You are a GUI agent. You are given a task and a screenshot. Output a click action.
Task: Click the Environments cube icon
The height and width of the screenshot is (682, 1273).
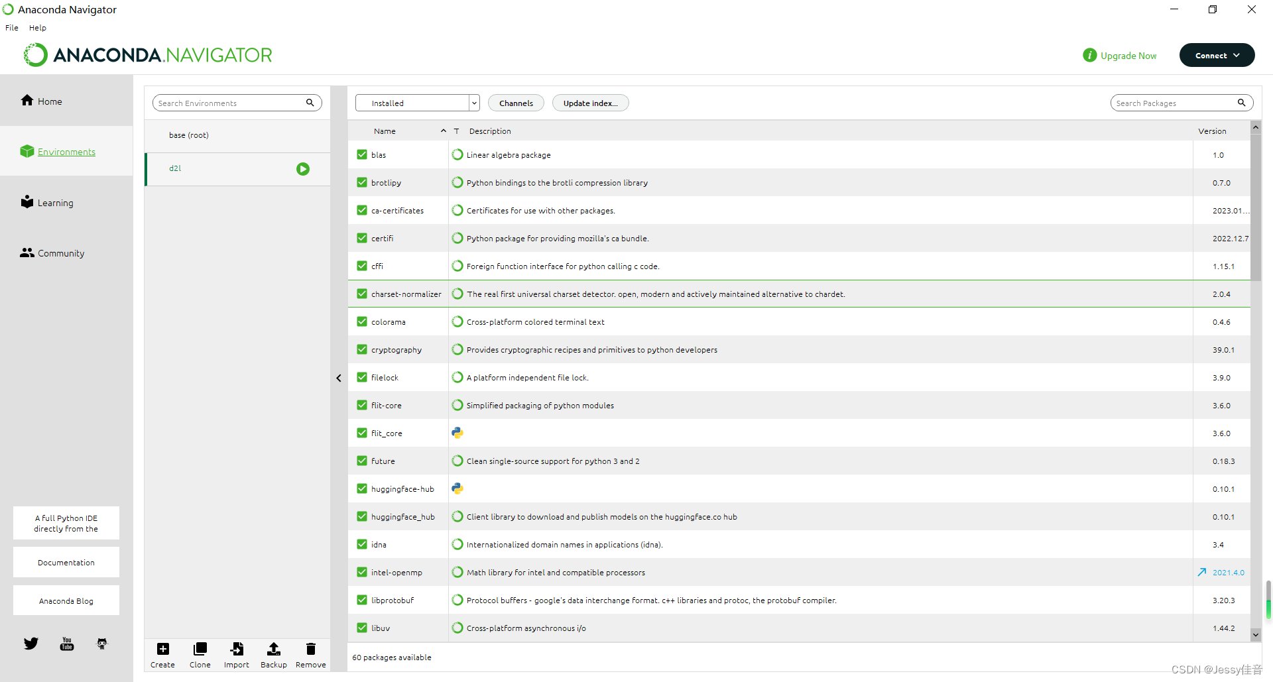(27, 151)
